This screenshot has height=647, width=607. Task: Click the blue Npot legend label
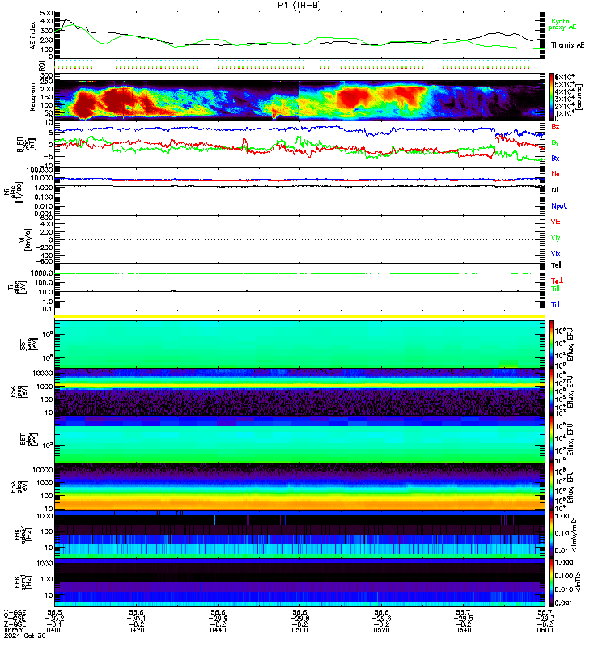point(558,206)
